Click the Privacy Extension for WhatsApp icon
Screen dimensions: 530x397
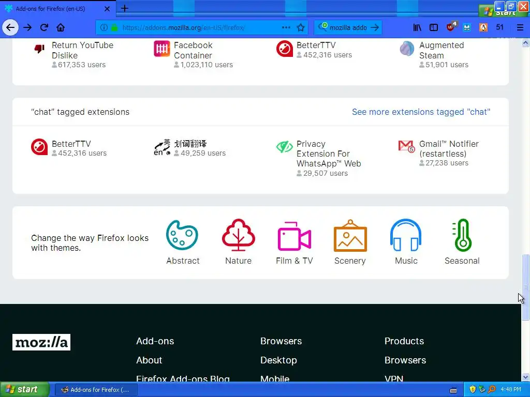[x=284, y=147]
